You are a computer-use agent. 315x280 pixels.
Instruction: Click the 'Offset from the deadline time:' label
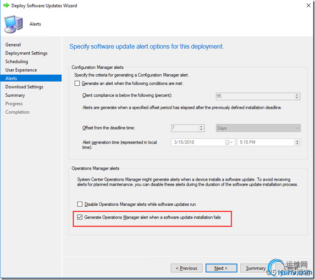coord(109,128)
